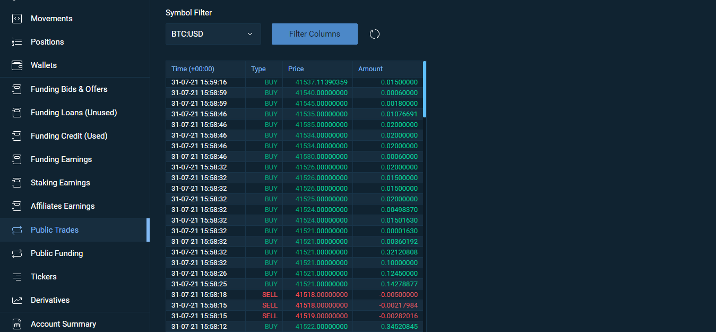716x332 pixels.
Task: Click price 41519.00000000
Action: coord(322,316)
